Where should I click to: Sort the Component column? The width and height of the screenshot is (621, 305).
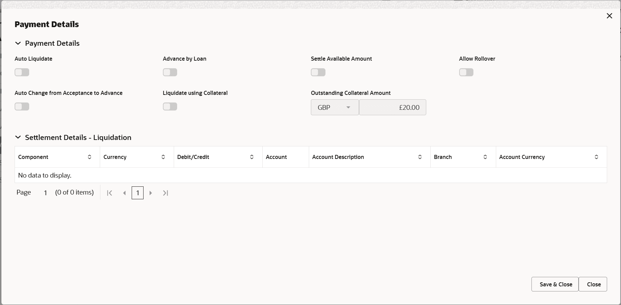[90, 157]
